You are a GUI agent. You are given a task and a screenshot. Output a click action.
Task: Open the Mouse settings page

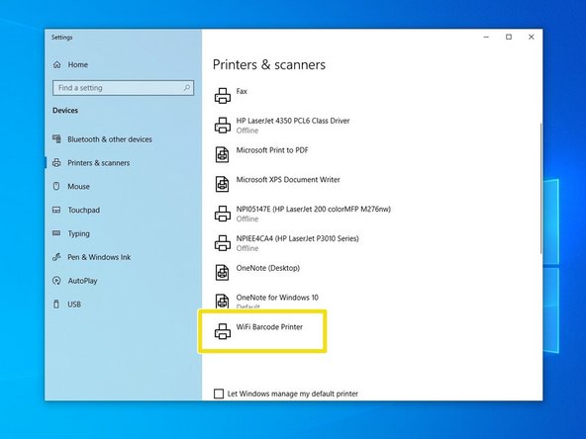click(78, 186)
